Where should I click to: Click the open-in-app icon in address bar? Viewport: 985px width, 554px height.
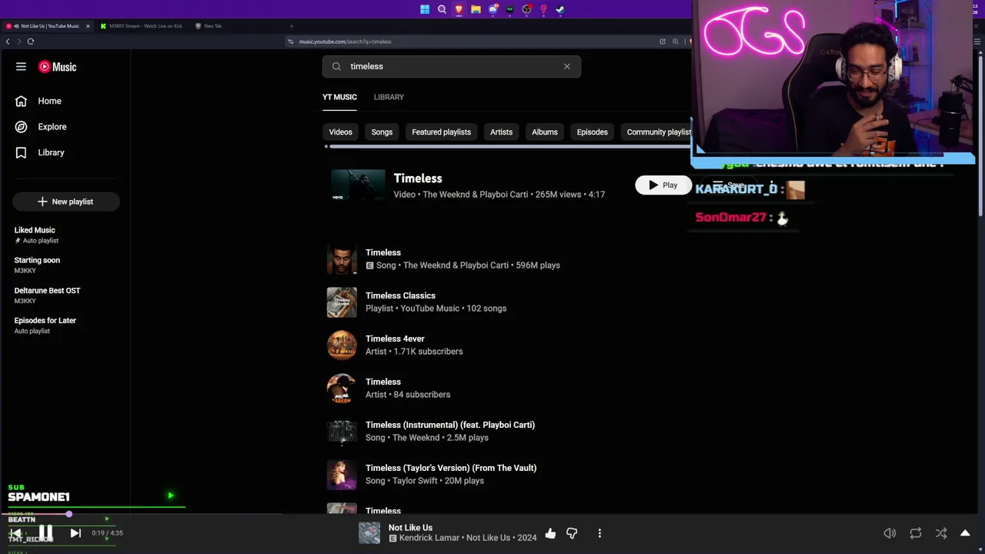point(663,42)
